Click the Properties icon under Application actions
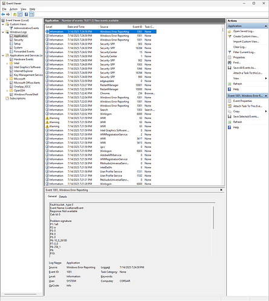 (230, 57)
